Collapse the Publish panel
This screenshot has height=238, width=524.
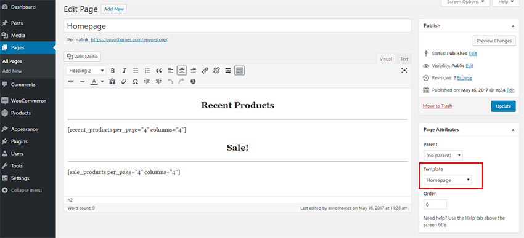coord(513,26)
